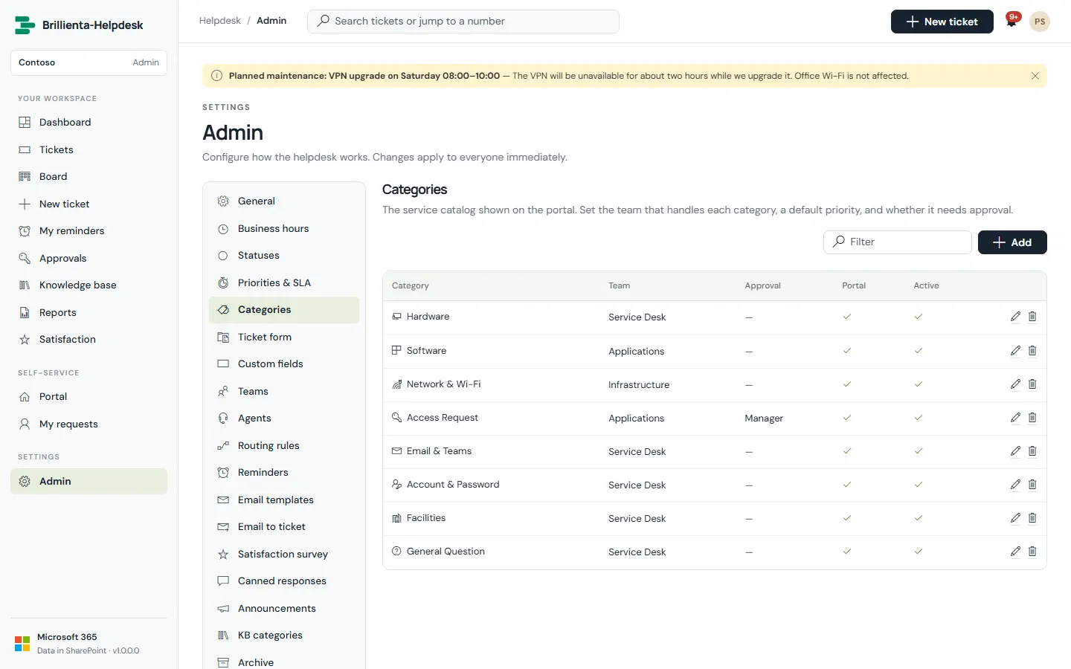The width and height of the screenshot is (1071, 669).
Task: Open Tickets in the sidebar
Action: [89, 149]
